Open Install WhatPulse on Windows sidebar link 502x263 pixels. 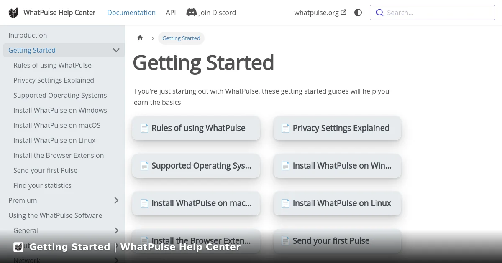pos(60,110)
